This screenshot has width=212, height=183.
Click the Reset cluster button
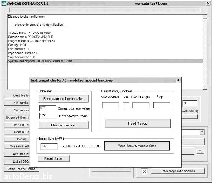[54, 159]
